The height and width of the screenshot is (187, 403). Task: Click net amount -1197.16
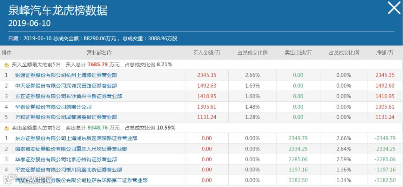385,170
